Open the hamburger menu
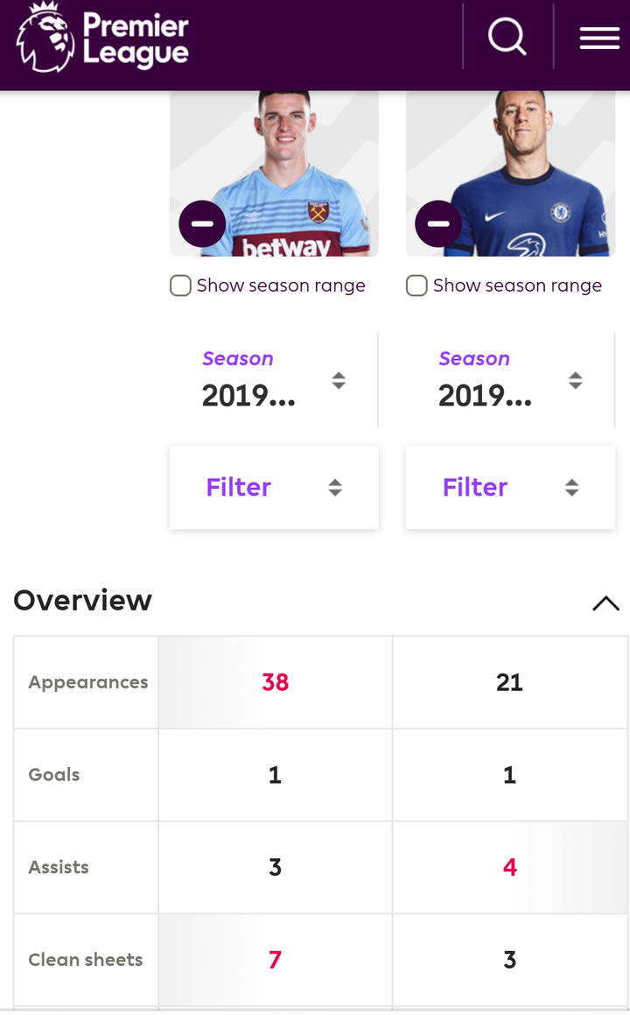The width and height of the screenshot is (630, 1015). (x=599, y=38)
